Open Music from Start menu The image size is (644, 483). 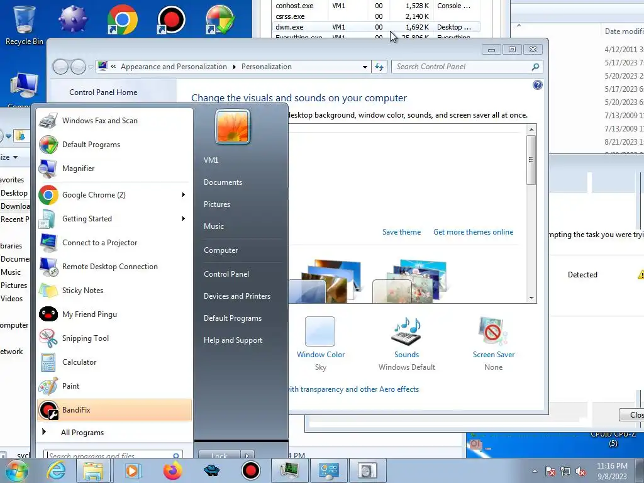pos(214,226)
